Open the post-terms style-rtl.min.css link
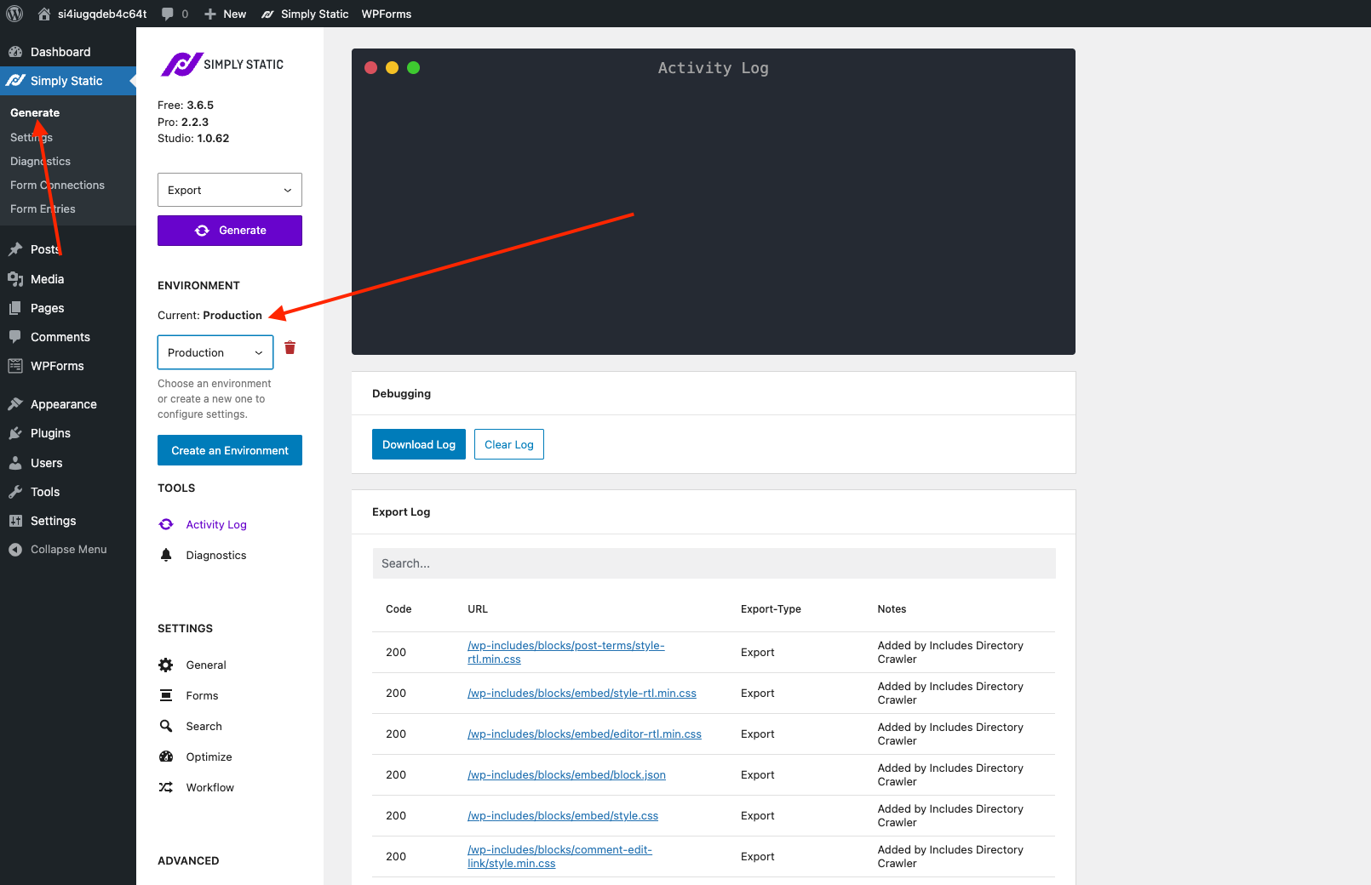The image size is (1371, 885). [x=565, y=652]
